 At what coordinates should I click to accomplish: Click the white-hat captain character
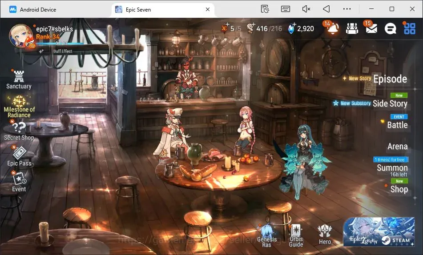click(x=173, y=133)
